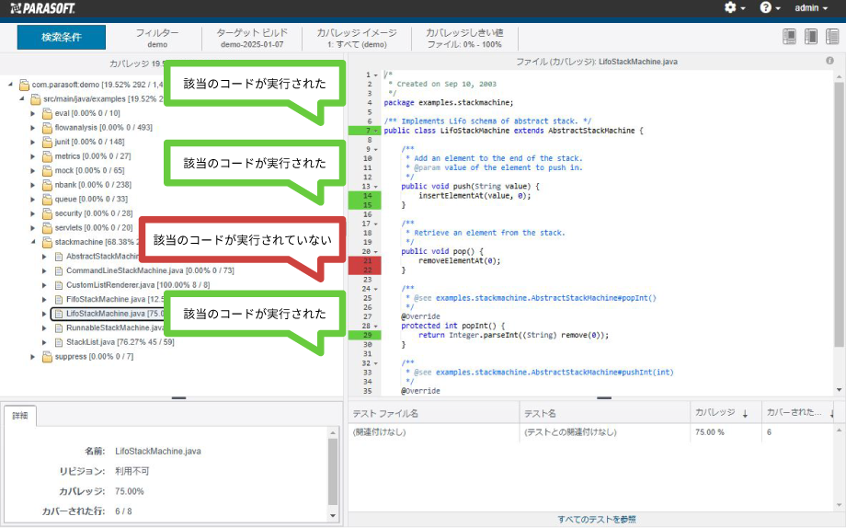Open the help question mark menu

tap(770, 7)
